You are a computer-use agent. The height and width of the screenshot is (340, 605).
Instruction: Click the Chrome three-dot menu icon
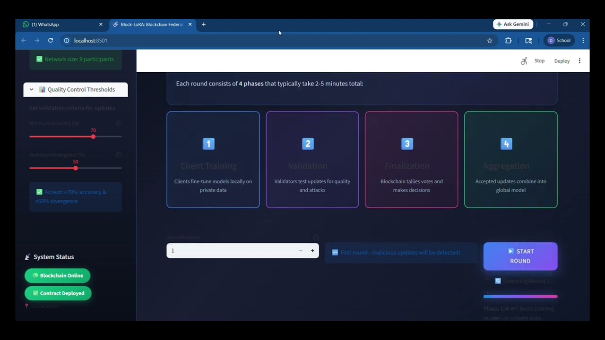(x=583, y=41)
